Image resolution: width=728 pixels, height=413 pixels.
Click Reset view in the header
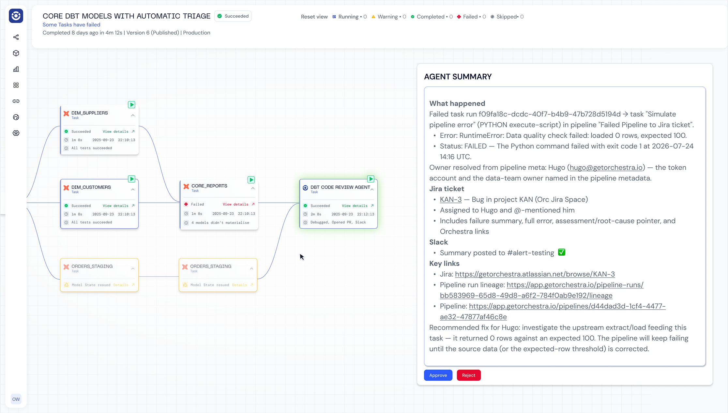pyautogui.click(x=314, y=17)
